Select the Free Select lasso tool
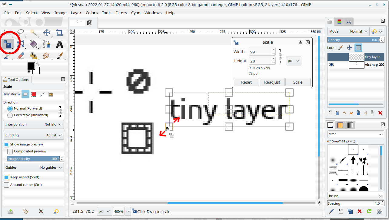 pyautogui.click(x=21, y=32)
